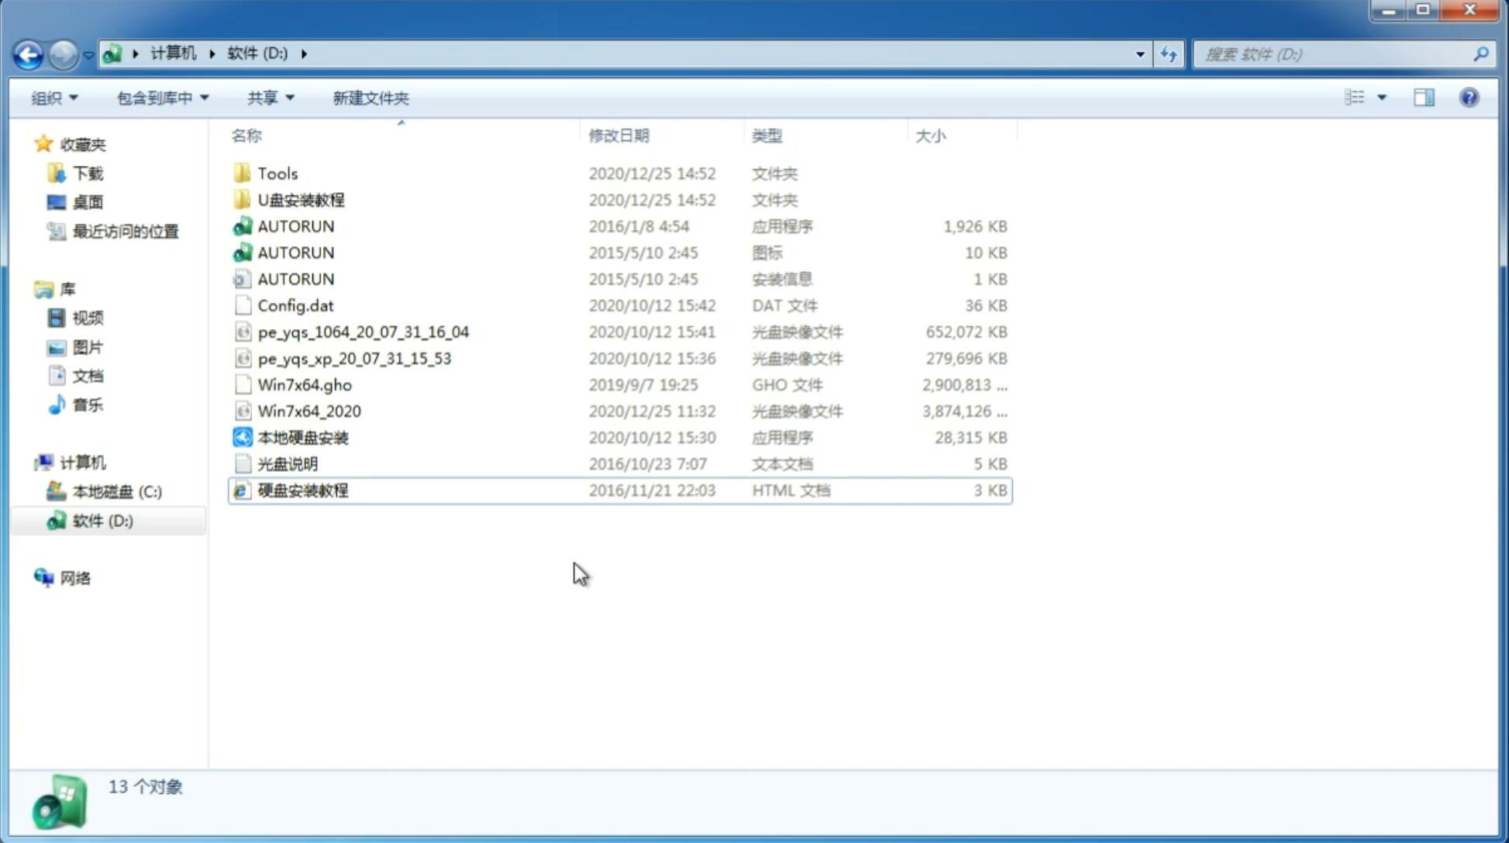Screen dimensions: 1509x843
Task: Select 软件 (D:) drive in sidebar
Action: coord(102,520)
